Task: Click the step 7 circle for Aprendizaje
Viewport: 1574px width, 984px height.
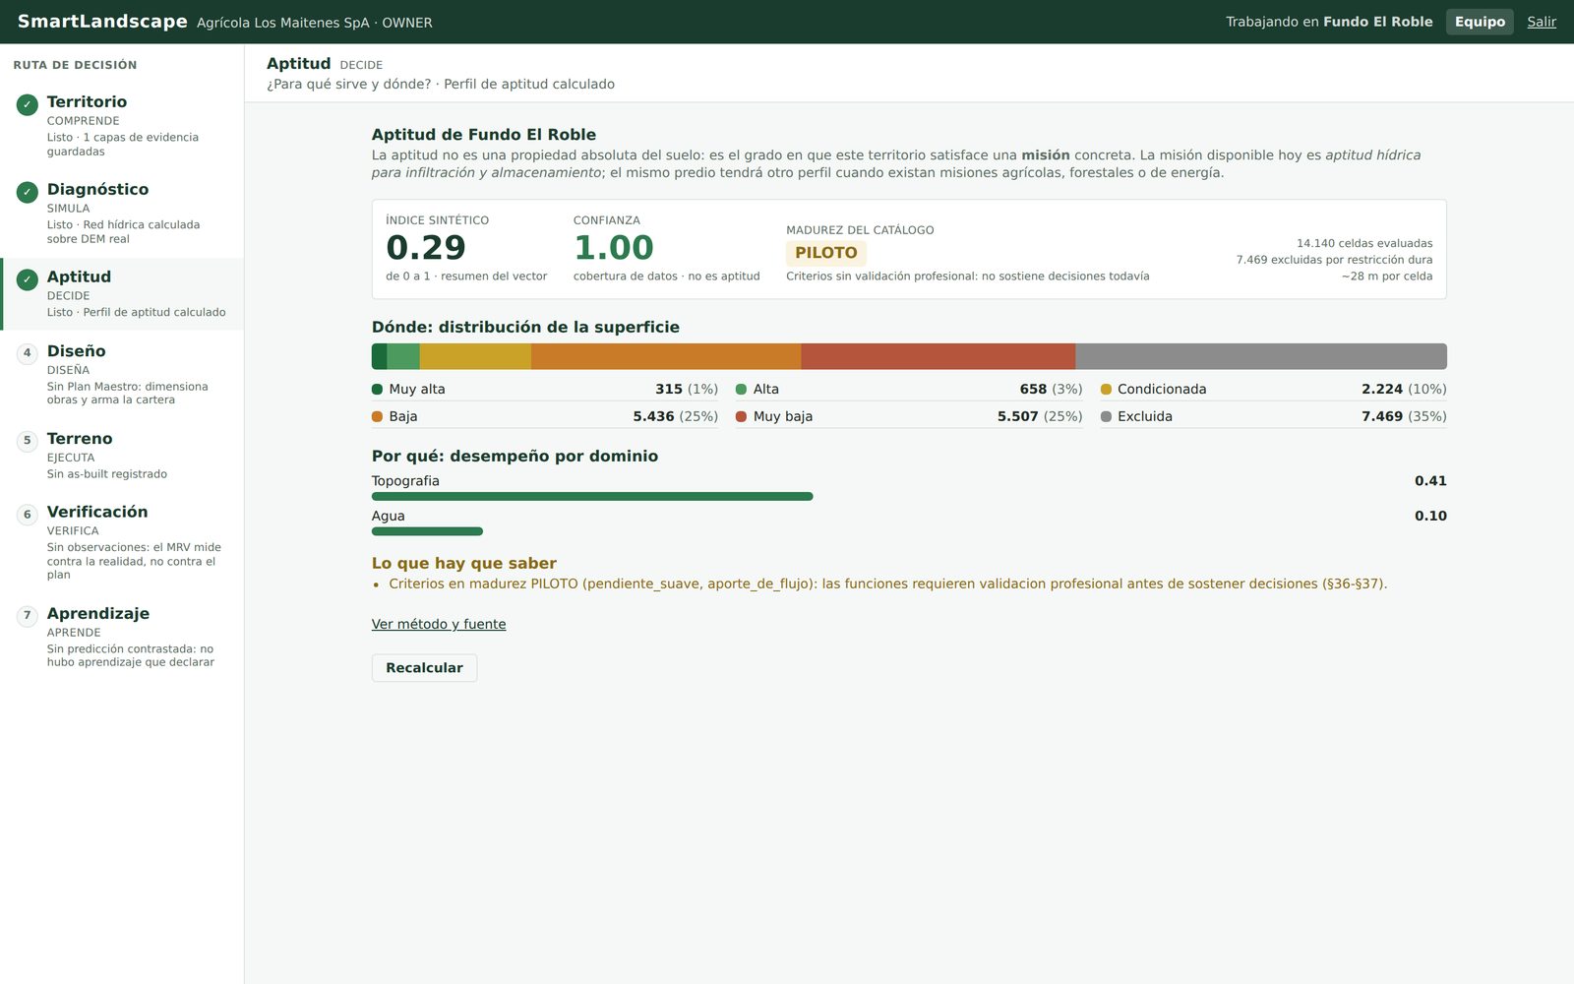Action: (x=28, y=616)
